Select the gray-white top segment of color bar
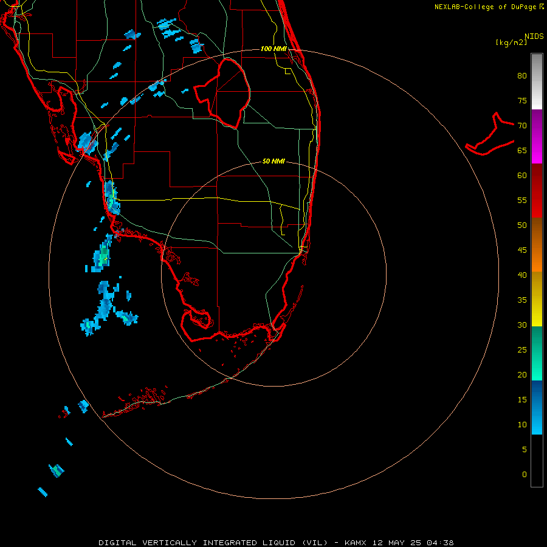 [x=537, y=81]
